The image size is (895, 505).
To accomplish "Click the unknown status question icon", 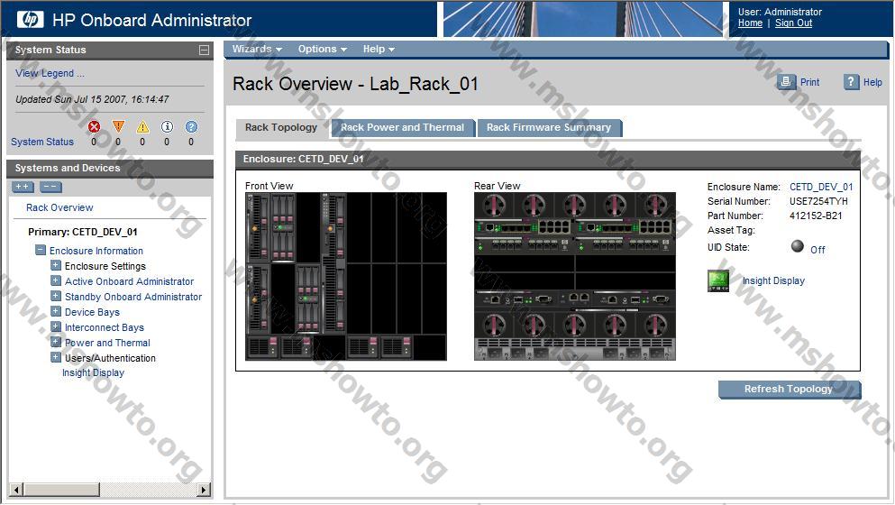I will pos(191,127).
